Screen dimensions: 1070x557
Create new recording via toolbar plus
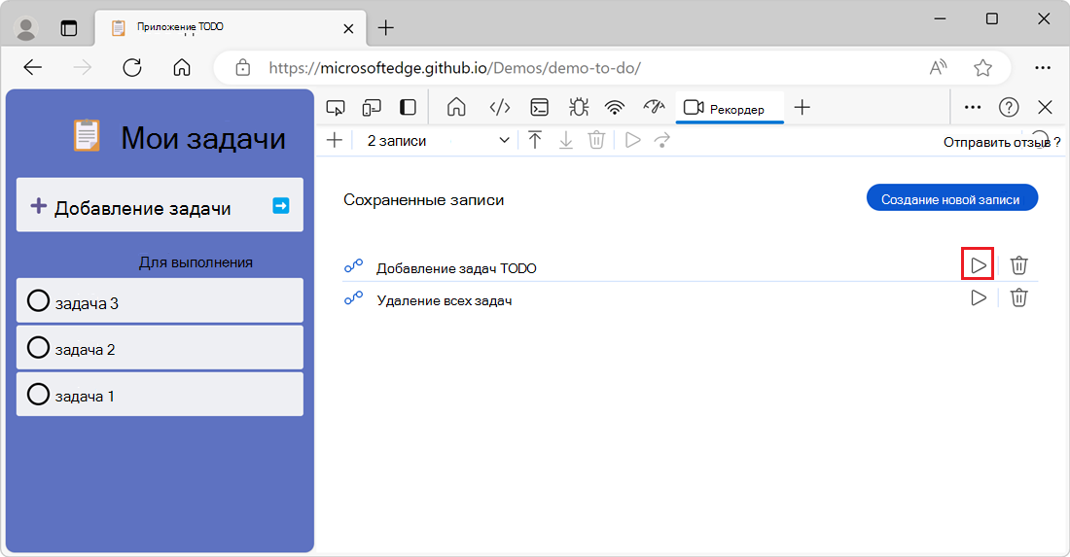pos(335,140)
